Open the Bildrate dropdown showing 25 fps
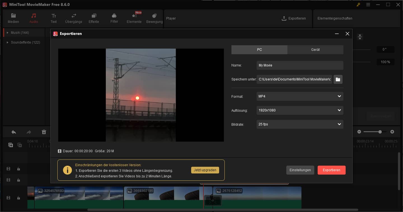Image resolution: width=403 pixels, height=212 pixels. tap(300, 124)
